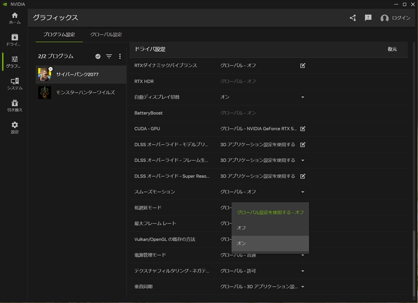
Task: Click Vulkan/OpenGL の既存の方法 label
Action: click(x=165, y=239)
